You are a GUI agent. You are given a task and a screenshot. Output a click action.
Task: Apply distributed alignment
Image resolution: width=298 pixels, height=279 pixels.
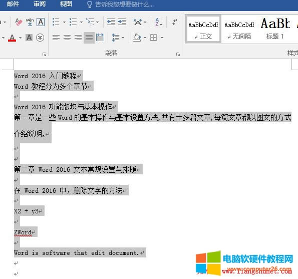[x=100, y=38]
